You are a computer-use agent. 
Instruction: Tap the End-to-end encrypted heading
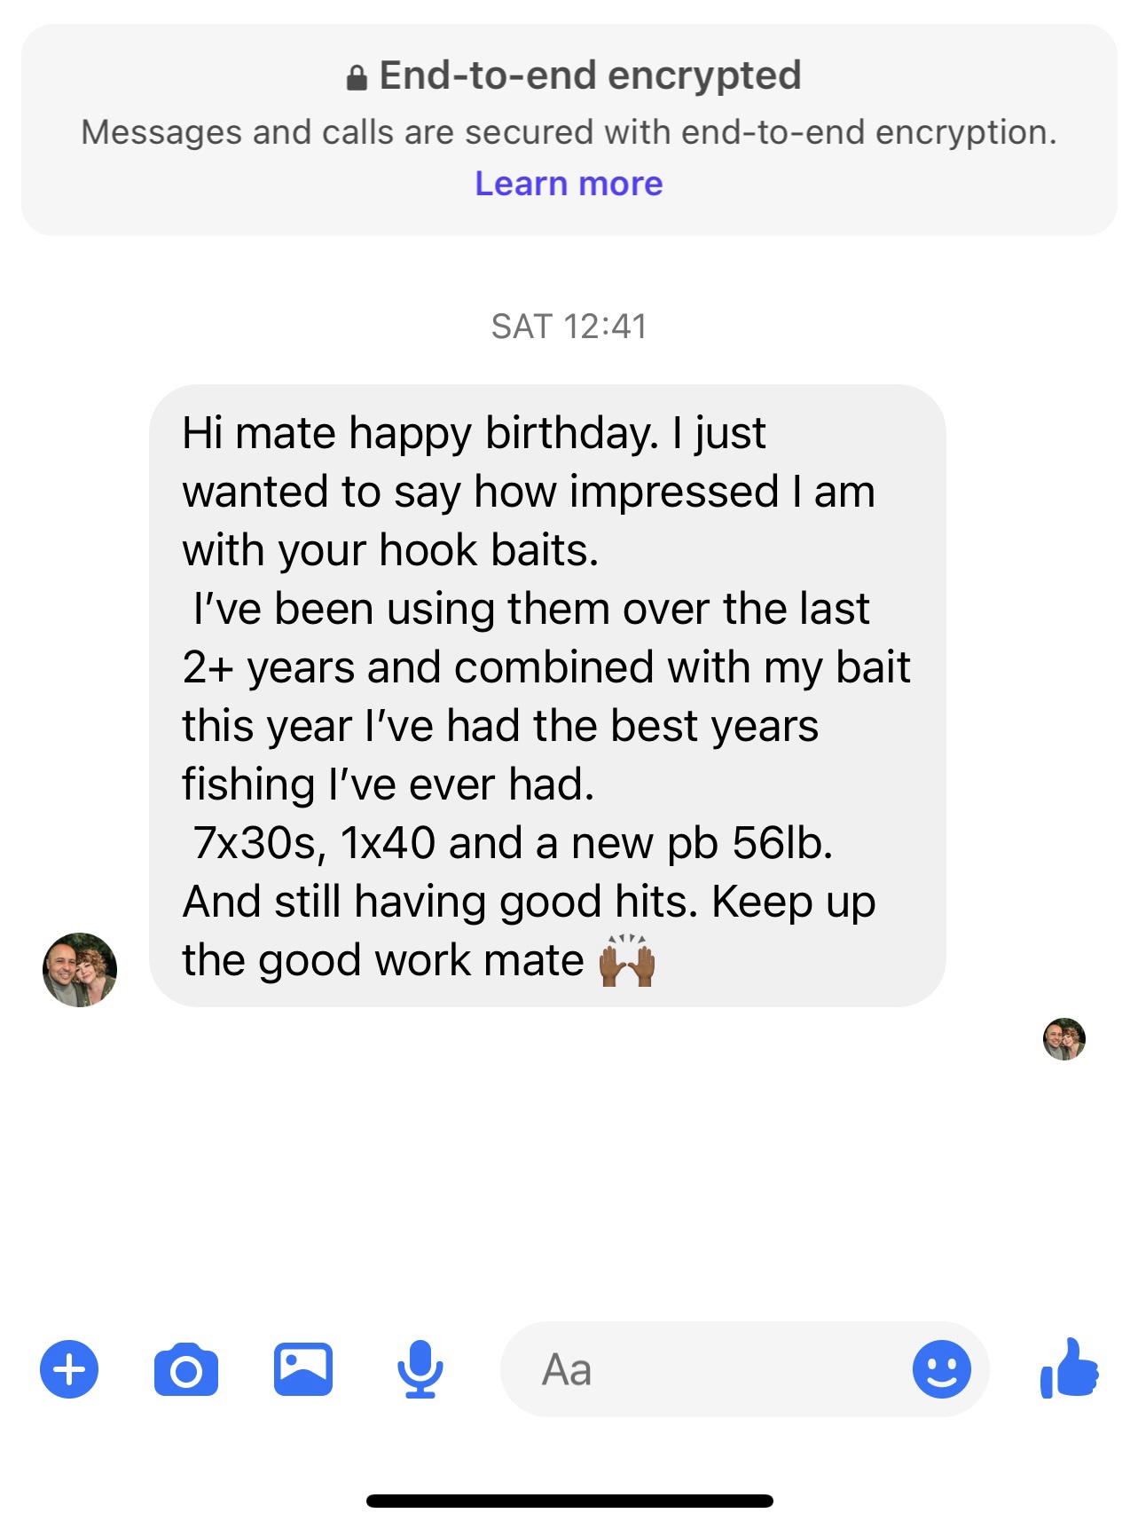590,75
